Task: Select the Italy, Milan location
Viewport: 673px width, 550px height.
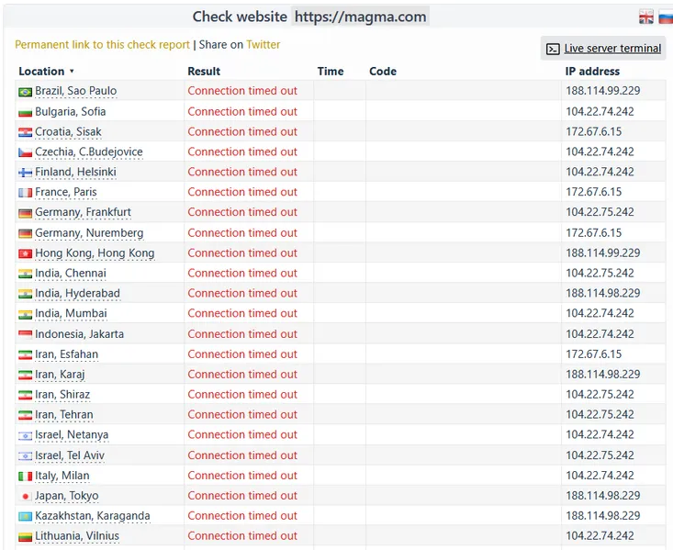Action: click(64, 476)
